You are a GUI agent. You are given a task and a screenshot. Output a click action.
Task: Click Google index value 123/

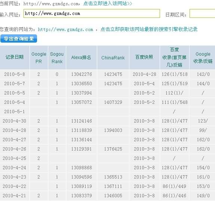click(203, 121)
